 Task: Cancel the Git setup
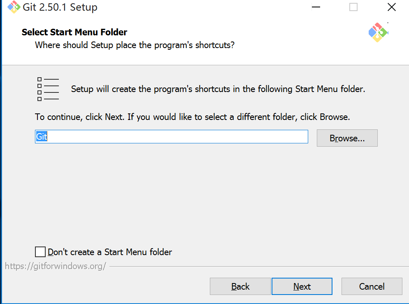372,287
